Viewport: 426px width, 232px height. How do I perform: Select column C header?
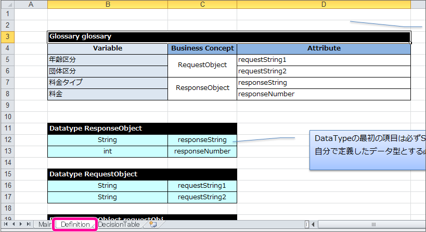(202, 5)
